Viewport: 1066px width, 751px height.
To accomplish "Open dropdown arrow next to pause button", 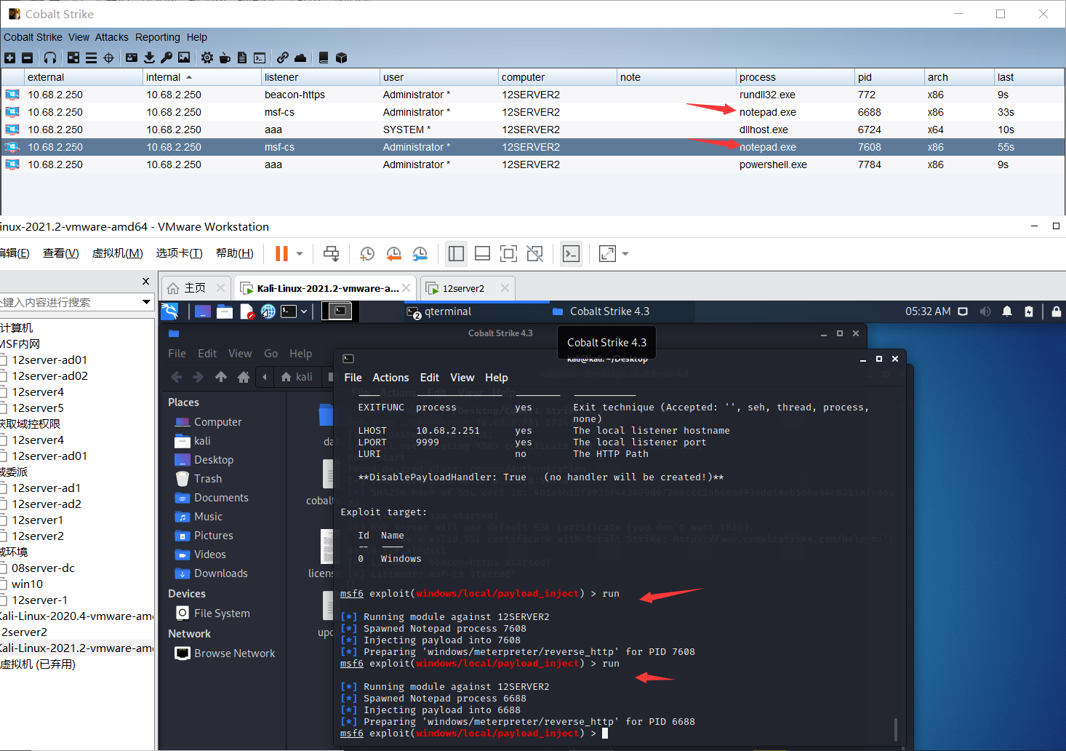I will click(x=300, y=254).
